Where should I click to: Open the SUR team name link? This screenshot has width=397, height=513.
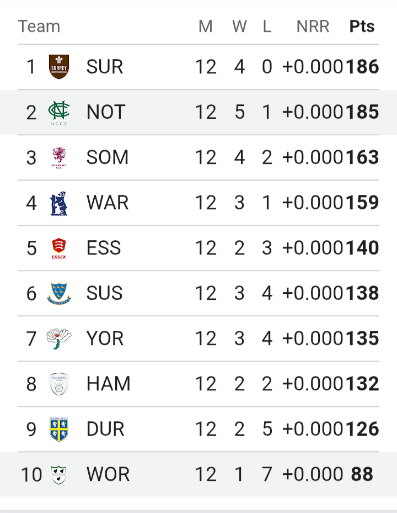[x=105, y=67]
